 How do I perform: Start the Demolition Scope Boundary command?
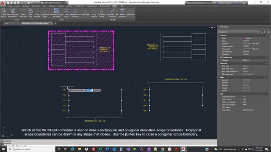coord(56,13)
